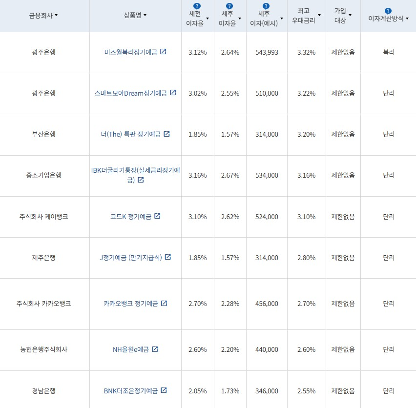Select 중소기업은행 company cell
The height and width of the screenshot is (408, 416).
[44, 175]
